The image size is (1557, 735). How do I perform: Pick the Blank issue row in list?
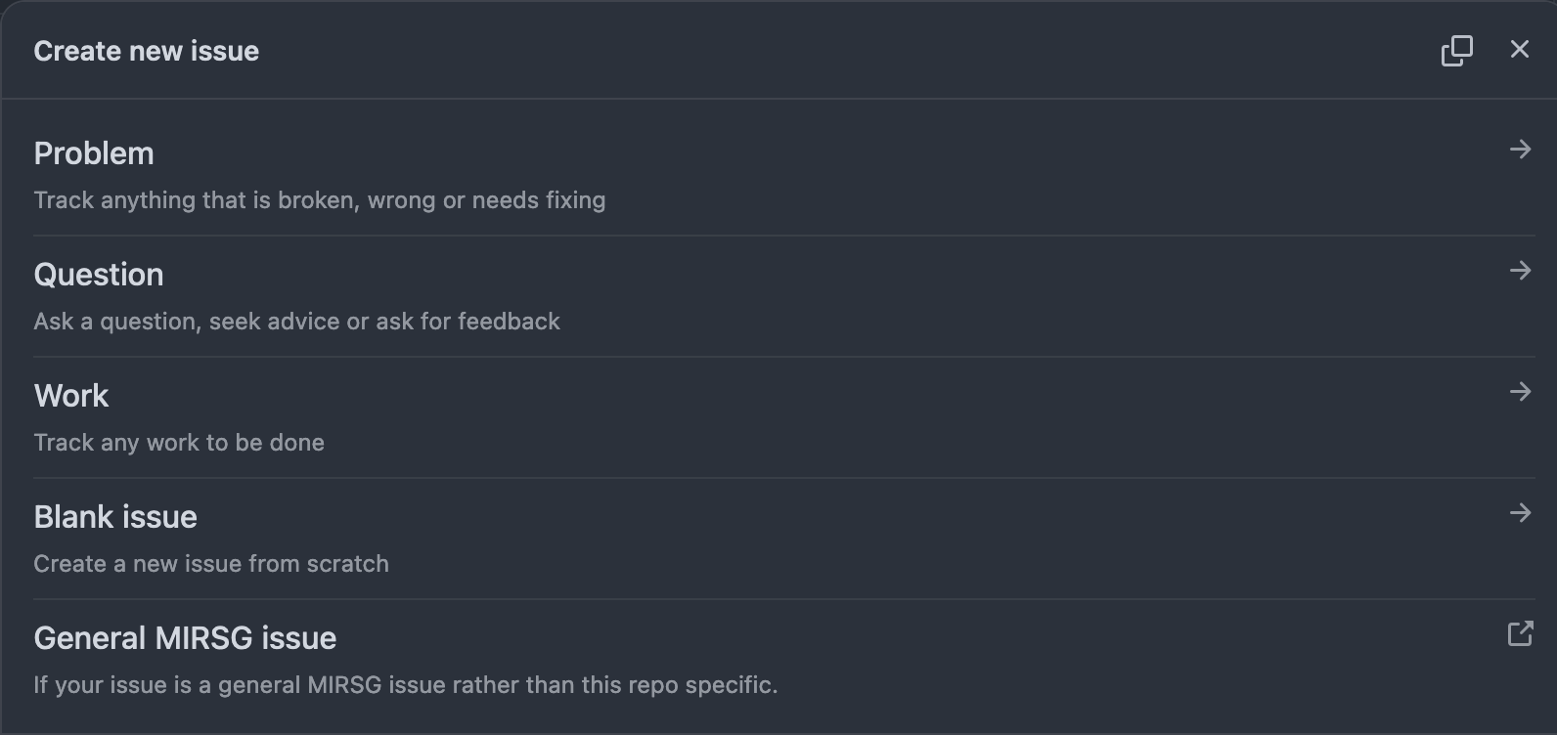point(782,540)
